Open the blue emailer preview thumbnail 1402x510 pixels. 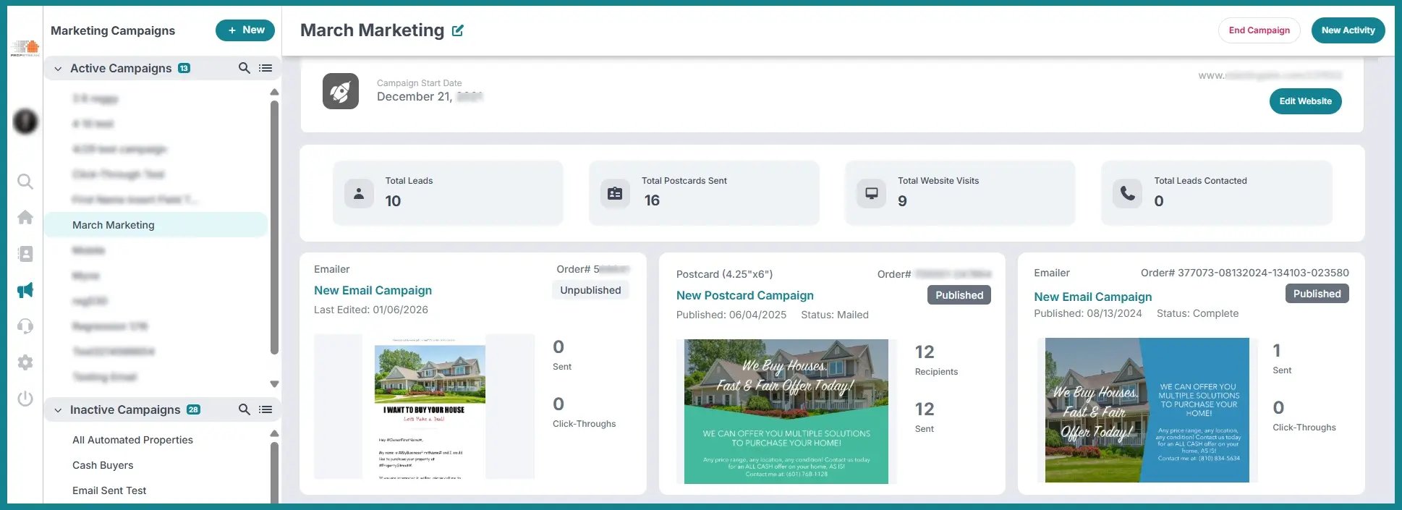click(x=1147, y=410)
